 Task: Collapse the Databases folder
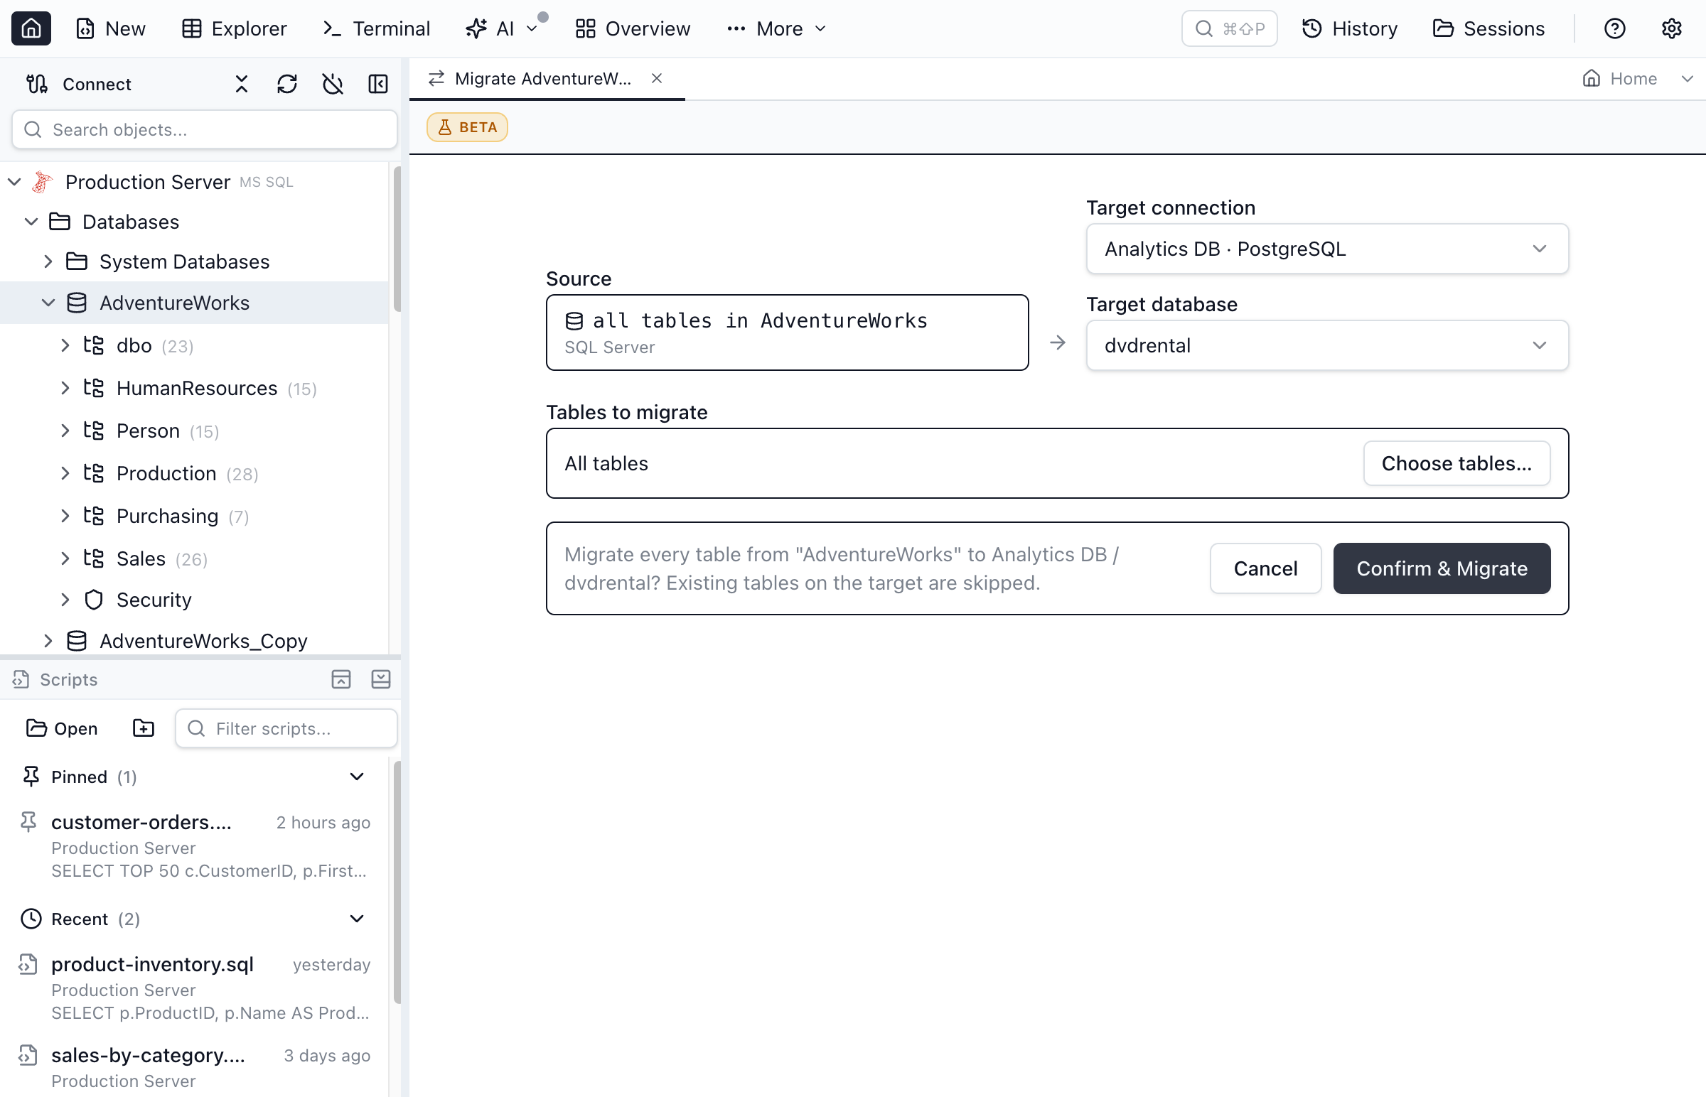(31, 222)
